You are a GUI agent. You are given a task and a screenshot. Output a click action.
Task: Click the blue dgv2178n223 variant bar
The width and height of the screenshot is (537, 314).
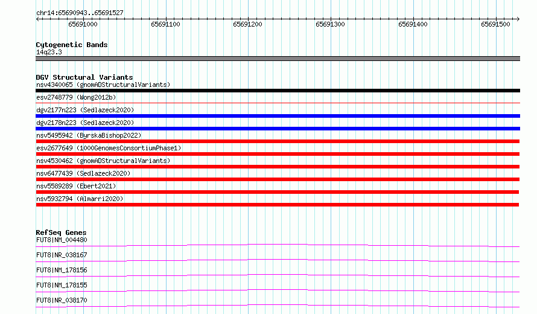pyautogui.click(x=278, y=129)
